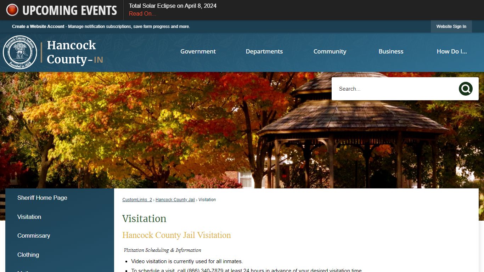
Task: Open Clothing in the sidebar menu
Action: [x=28, y=255]
